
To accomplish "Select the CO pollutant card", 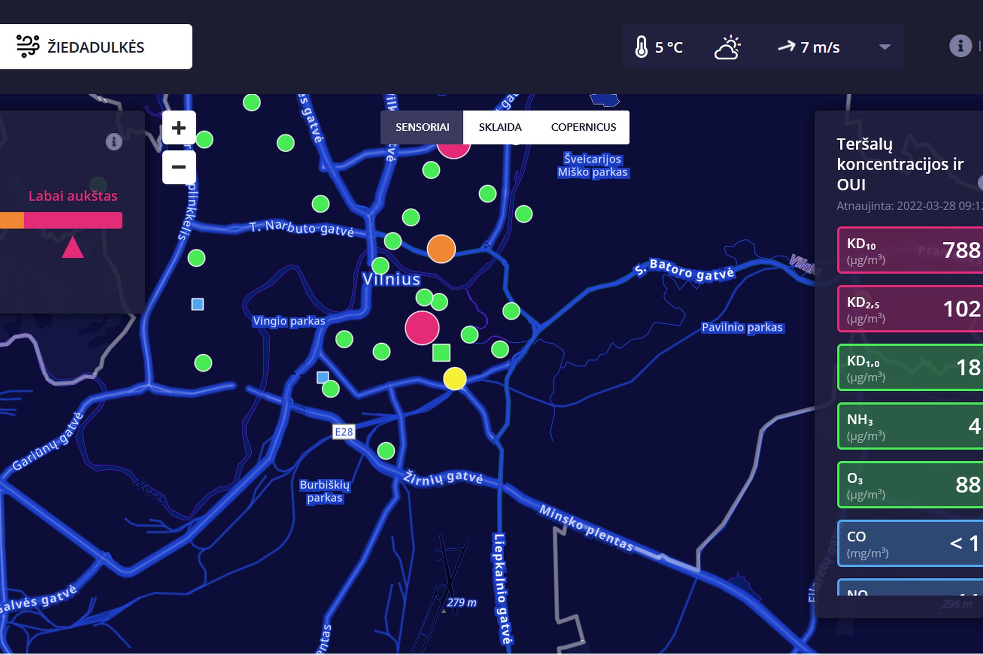I will 910,543.
